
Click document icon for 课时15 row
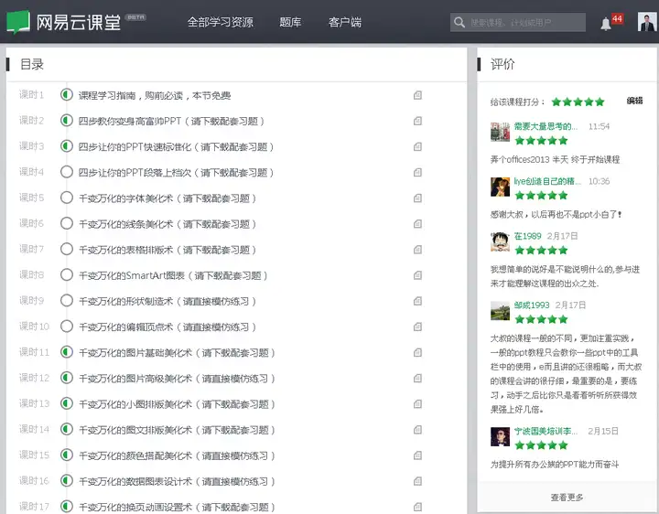tap(417, 455)
